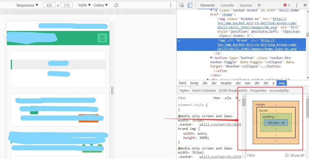Switch to the Sources tab
Viewport: 309px width, 159px height.
click(x=246, y=5)
